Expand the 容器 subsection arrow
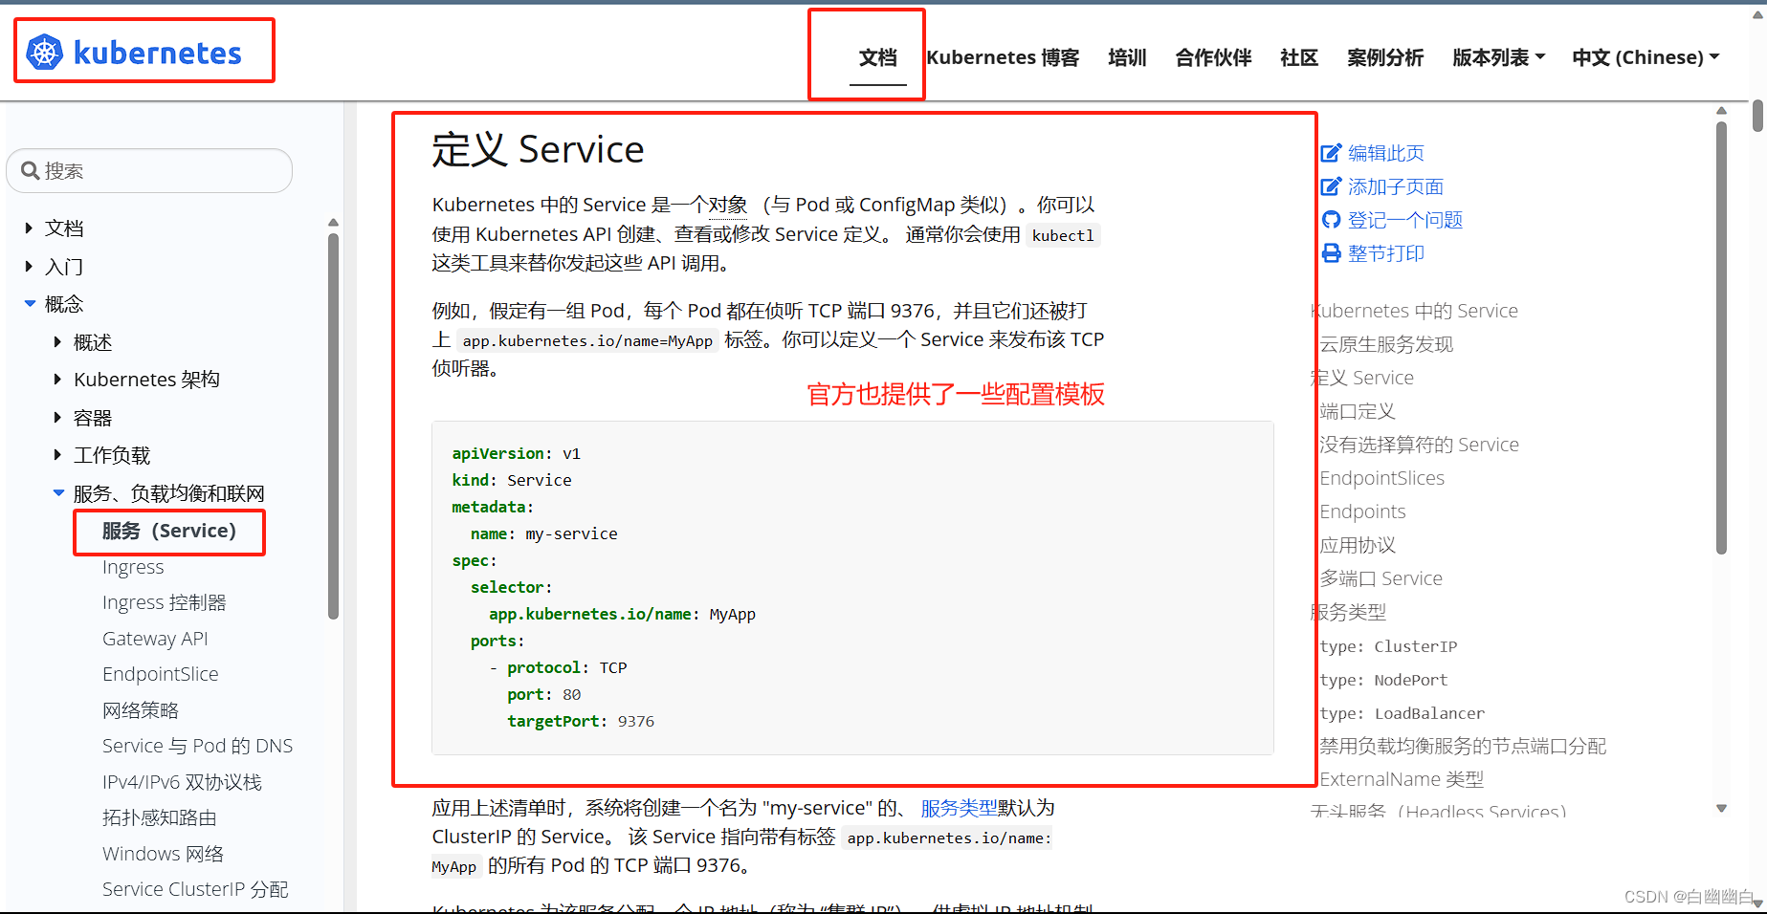1767x914 pixels. (x=57, y=418)
